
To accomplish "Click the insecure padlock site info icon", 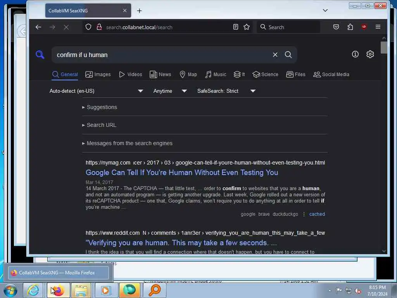I will 99,27.
